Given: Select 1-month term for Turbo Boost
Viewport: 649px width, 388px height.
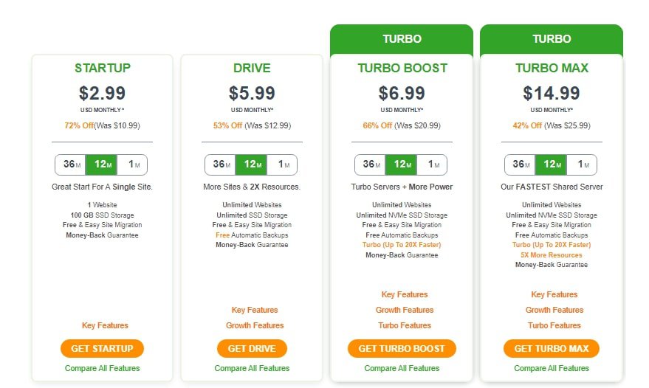Looking at the screenshot, I should pos(432,164).
